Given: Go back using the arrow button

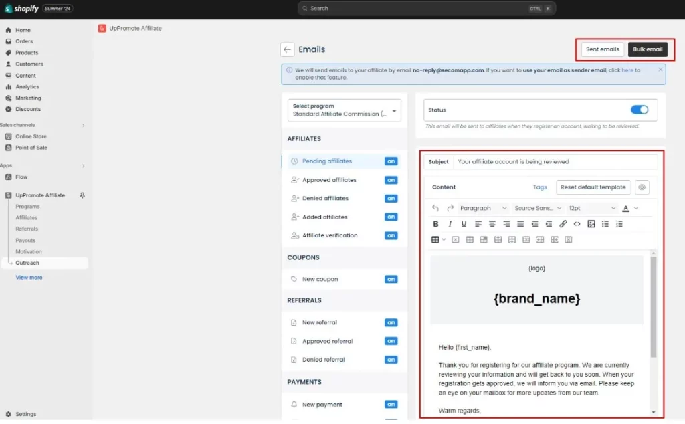Looking at the screenshot, I should pyautogui.click(x=287, y=49).
